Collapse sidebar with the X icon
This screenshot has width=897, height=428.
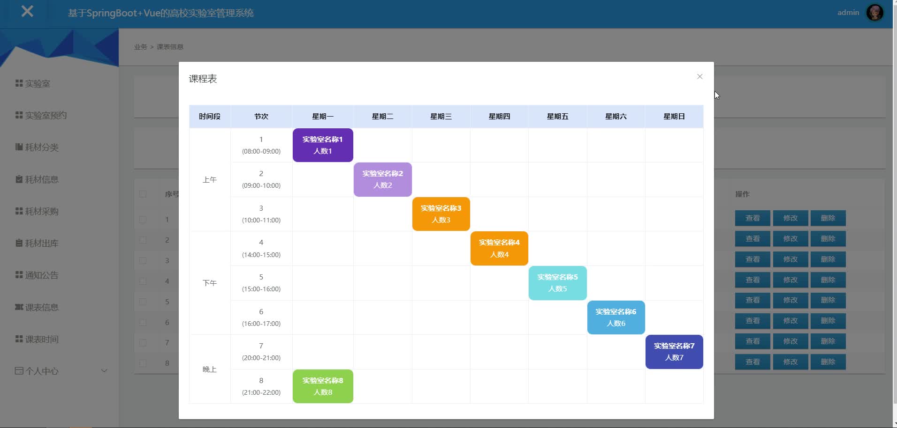click(27, 11)
